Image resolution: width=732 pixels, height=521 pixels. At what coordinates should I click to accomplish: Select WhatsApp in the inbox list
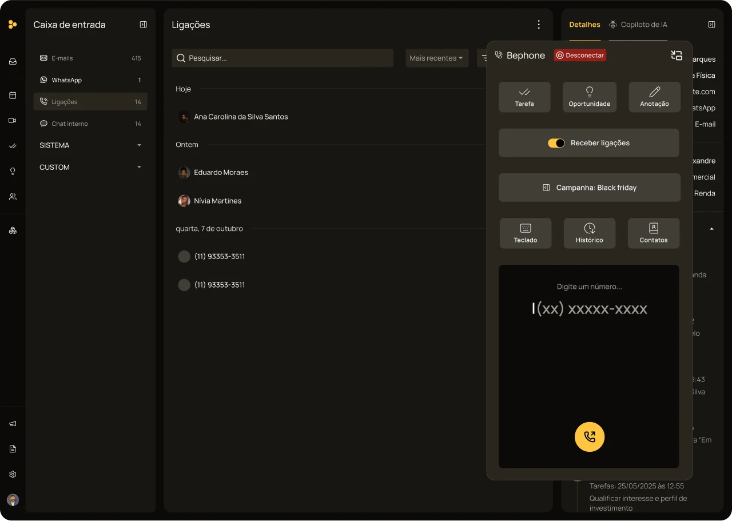[67, 80]
